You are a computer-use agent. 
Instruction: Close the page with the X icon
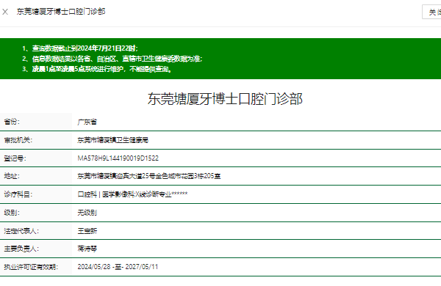pos(5,12)
